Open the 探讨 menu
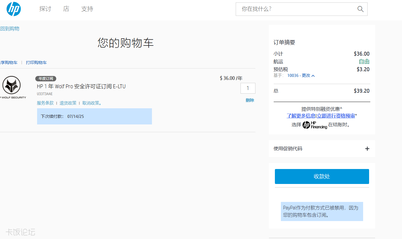This screenshot has width=402, height=239. [x=45, y=9]
